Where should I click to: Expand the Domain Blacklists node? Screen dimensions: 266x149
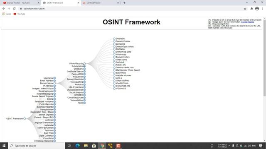click(x=84, y=79)
